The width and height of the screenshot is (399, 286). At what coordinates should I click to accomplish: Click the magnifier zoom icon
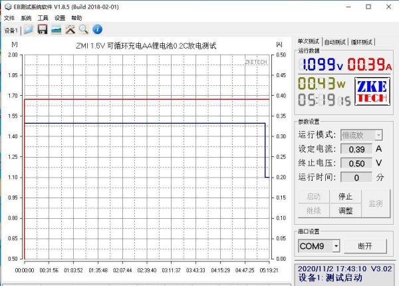83,30
